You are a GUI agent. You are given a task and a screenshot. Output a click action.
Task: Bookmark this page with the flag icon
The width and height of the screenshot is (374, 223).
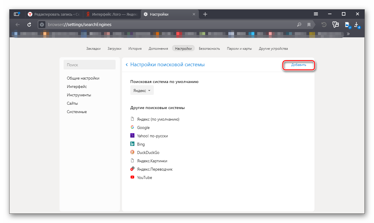309,25
